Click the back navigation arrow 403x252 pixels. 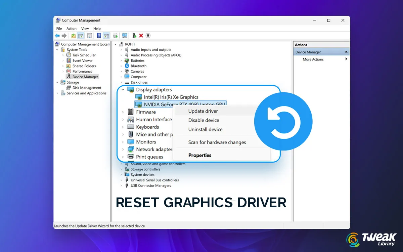(57, 36)
